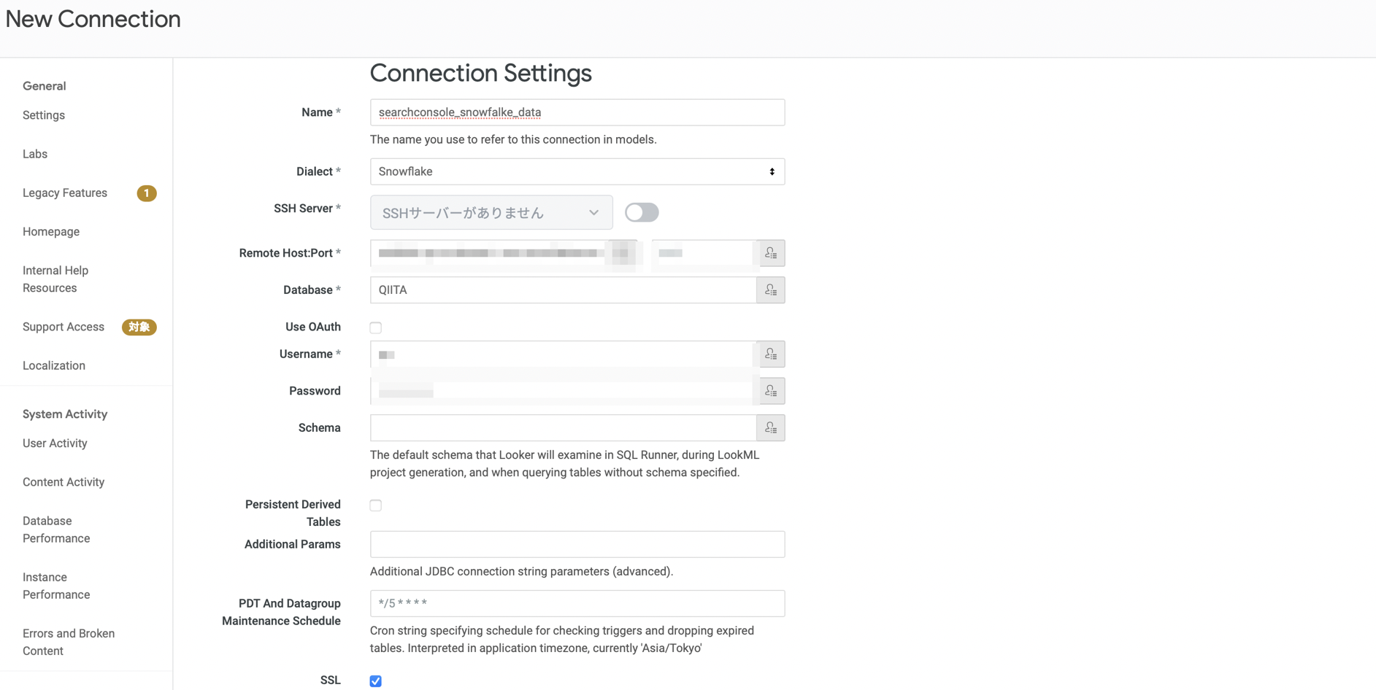Open Internal Help Resources

coord(55,279)
